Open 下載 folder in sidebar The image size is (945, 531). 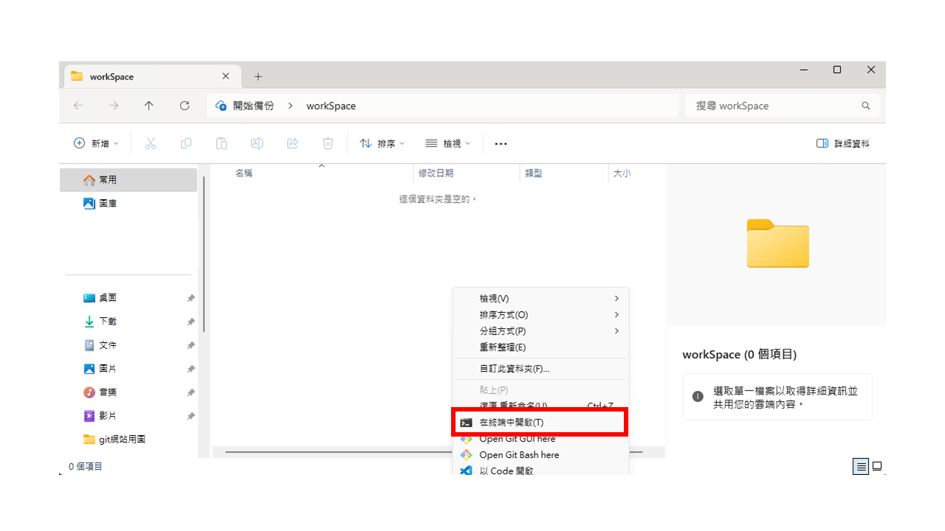click(108, 322)
